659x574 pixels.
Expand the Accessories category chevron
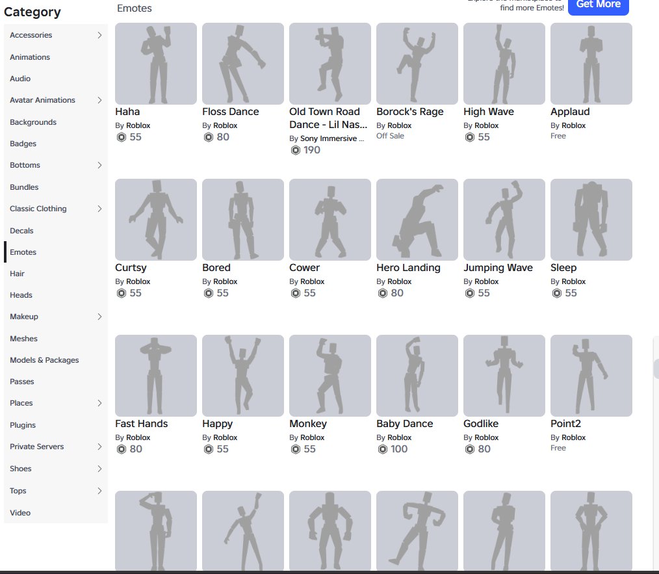click(x=99, y=35)
